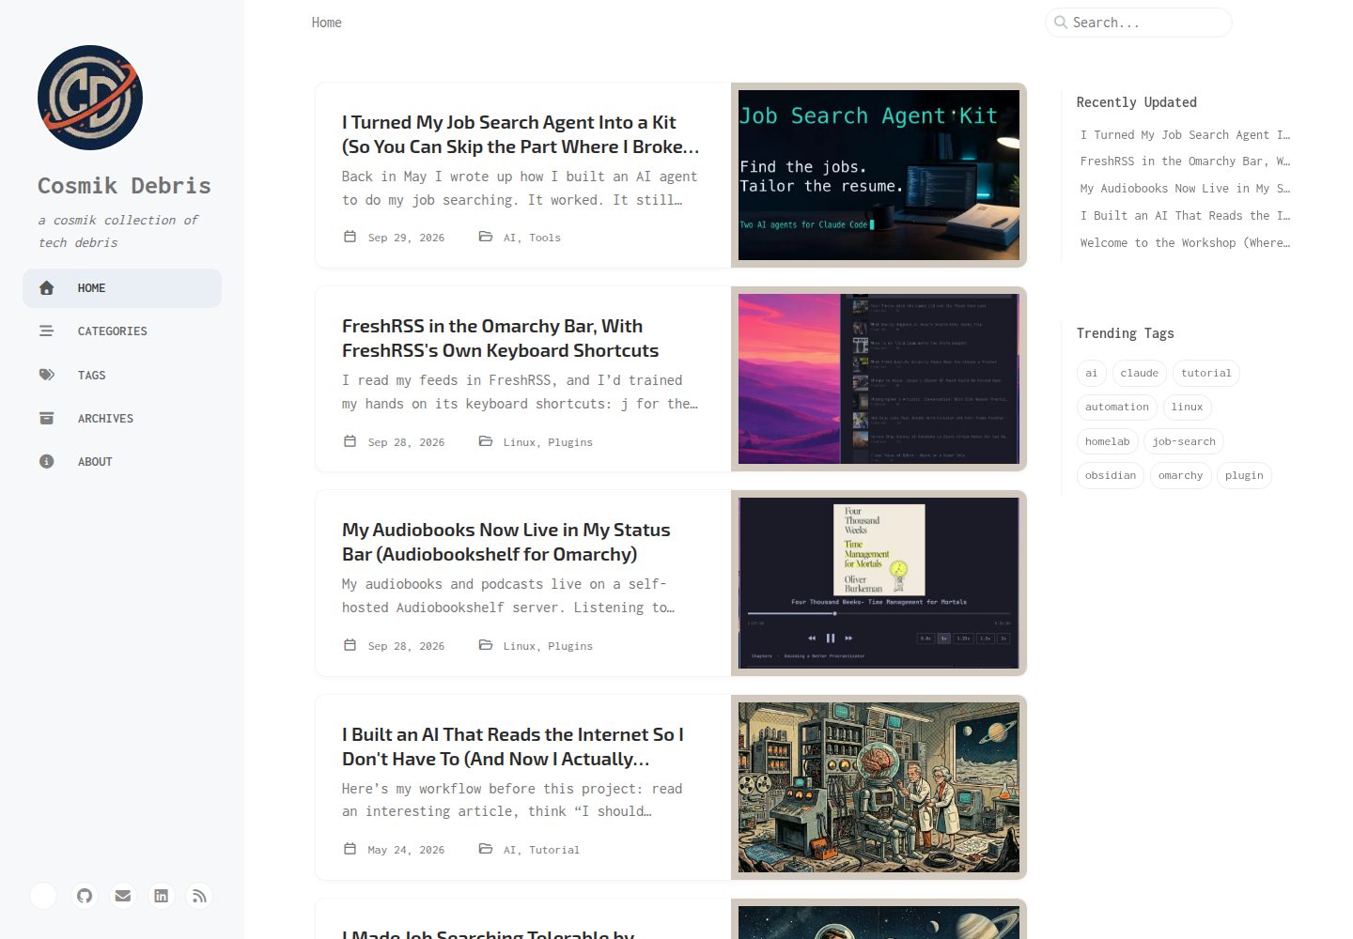Open recently updated 'Welcome to the Workshop' link

[x=1185, y=243]
